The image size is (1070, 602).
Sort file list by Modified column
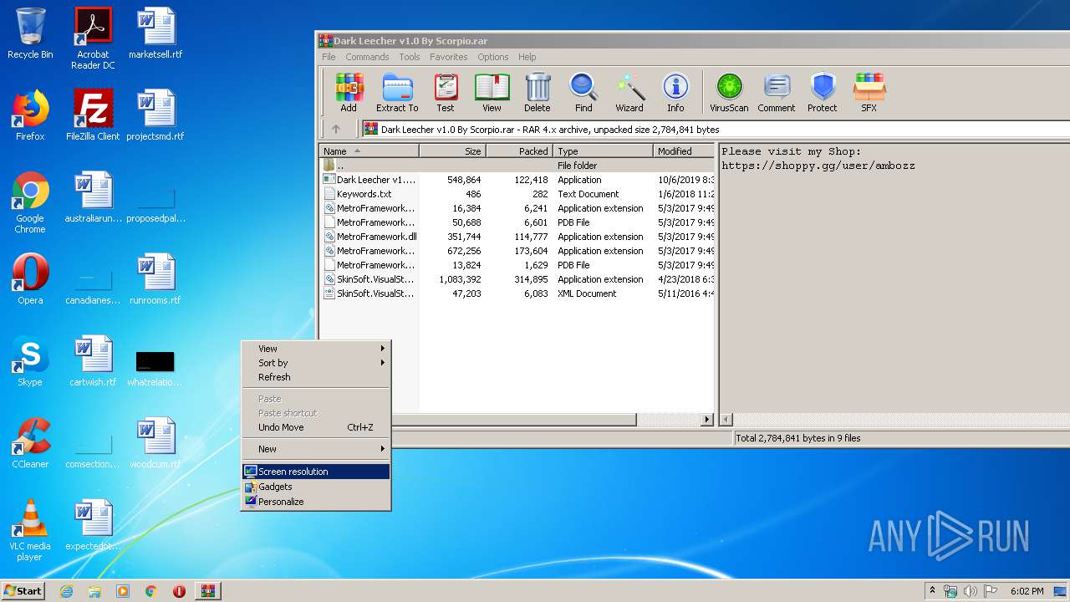click(684, 151)
